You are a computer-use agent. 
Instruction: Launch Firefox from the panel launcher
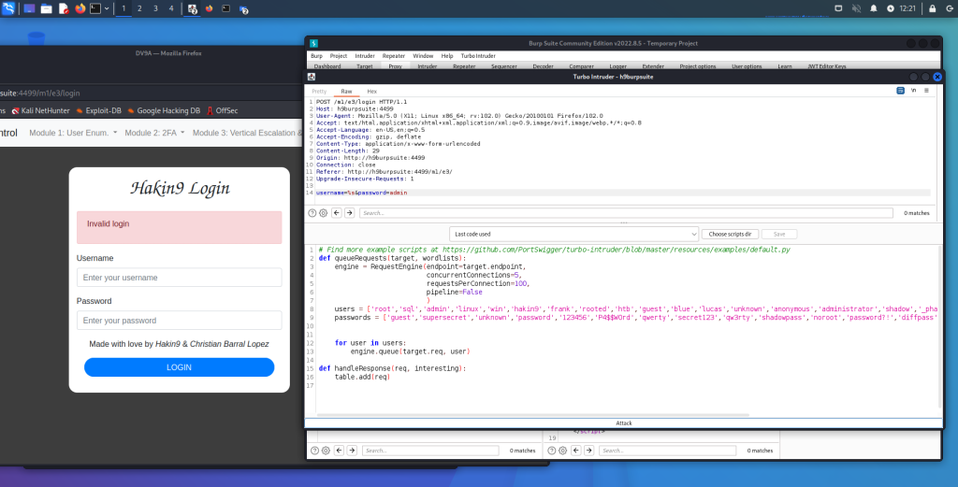coord(80,8)
